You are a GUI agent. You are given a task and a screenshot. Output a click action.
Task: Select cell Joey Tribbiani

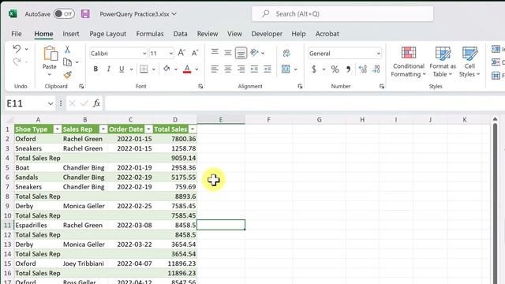click(84, 263)
